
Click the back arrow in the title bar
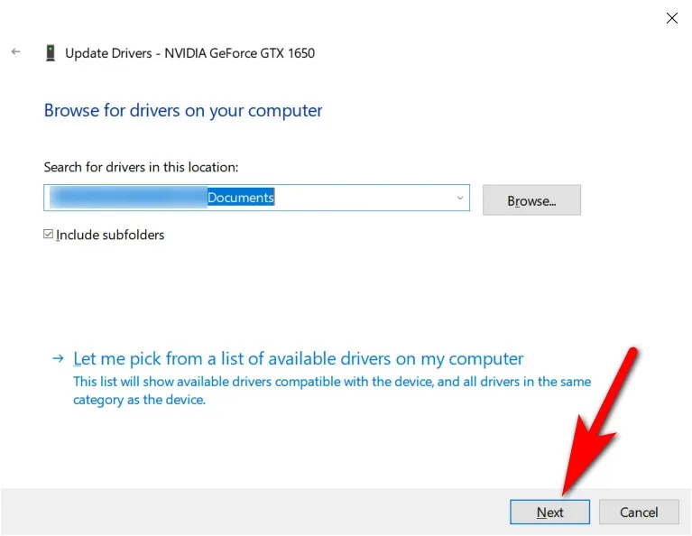[x=15, y=52]
